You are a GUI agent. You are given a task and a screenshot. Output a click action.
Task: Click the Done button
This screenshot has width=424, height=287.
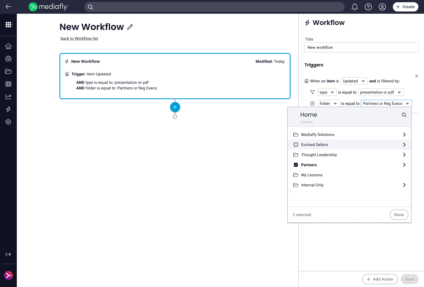pos(399,215)
